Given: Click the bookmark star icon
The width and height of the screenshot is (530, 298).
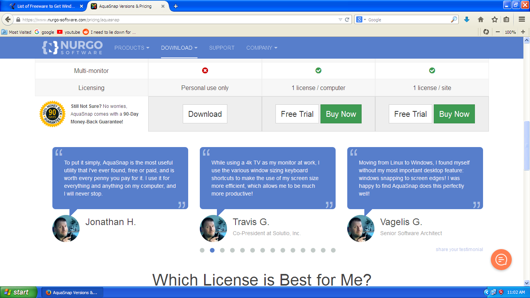Looking at the screenshot, I should click(x=495, y=19).
